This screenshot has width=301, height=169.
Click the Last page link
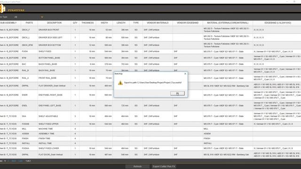21,161
